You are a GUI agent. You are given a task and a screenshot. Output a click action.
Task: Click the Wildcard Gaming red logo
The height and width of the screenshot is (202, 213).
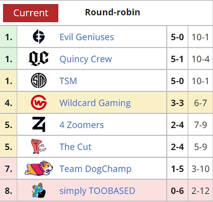pyautogui.click(x=39, y=103)
